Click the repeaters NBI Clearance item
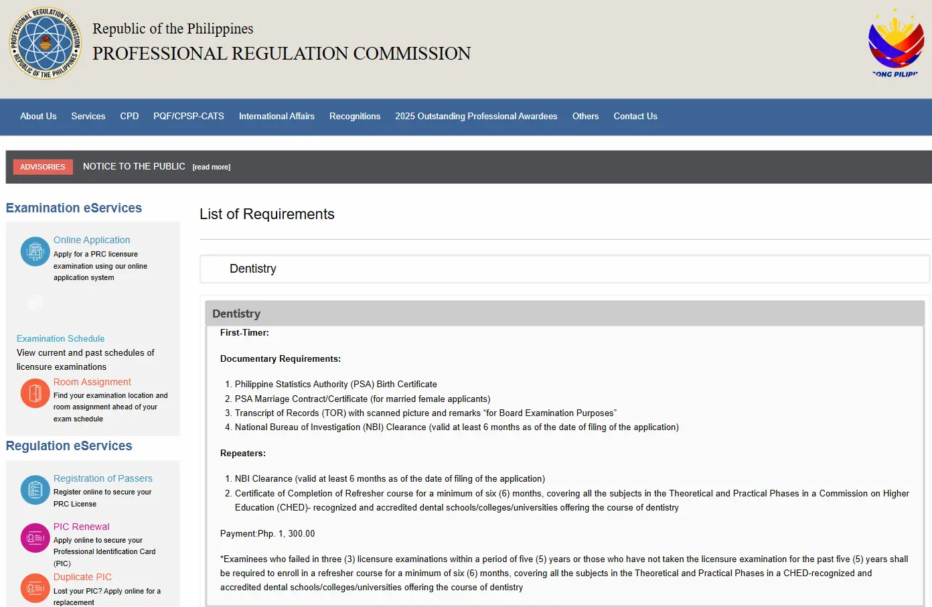This screenshot has width=932, height=607. click(390, 478)
